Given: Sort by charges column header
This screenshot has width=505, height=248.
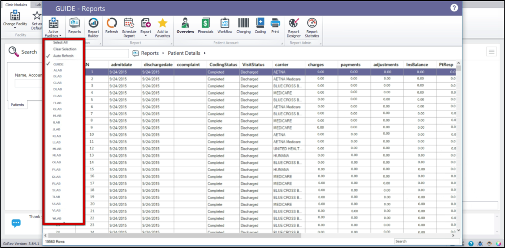Looking at the screenshot, I should (316, 65).
